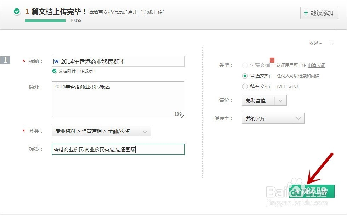Click the 申请认证 link
Image resolution: width=347 pixels, height=215 pixels.
316,65
